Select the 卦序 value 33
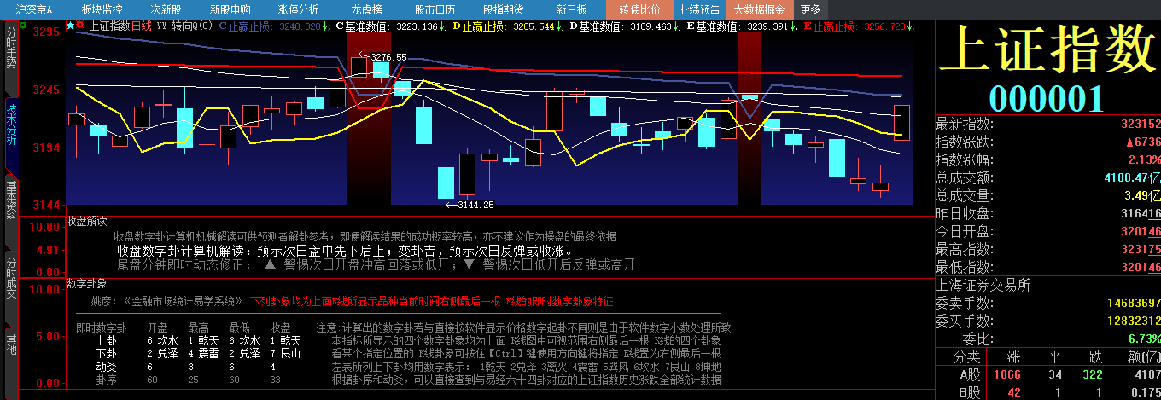Viewport: 1161px width, 400px height. 275,379
